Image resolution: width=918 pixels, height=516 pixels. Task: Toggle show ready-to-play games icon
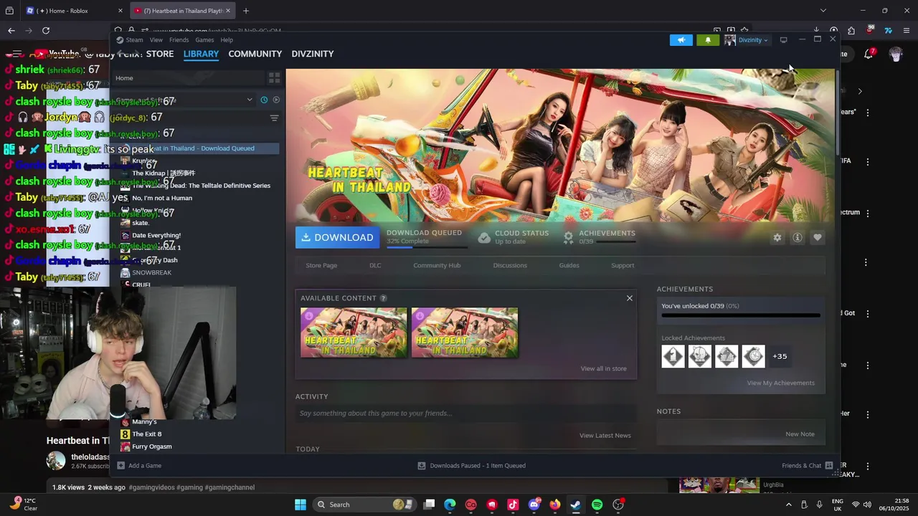pos(276,100)
